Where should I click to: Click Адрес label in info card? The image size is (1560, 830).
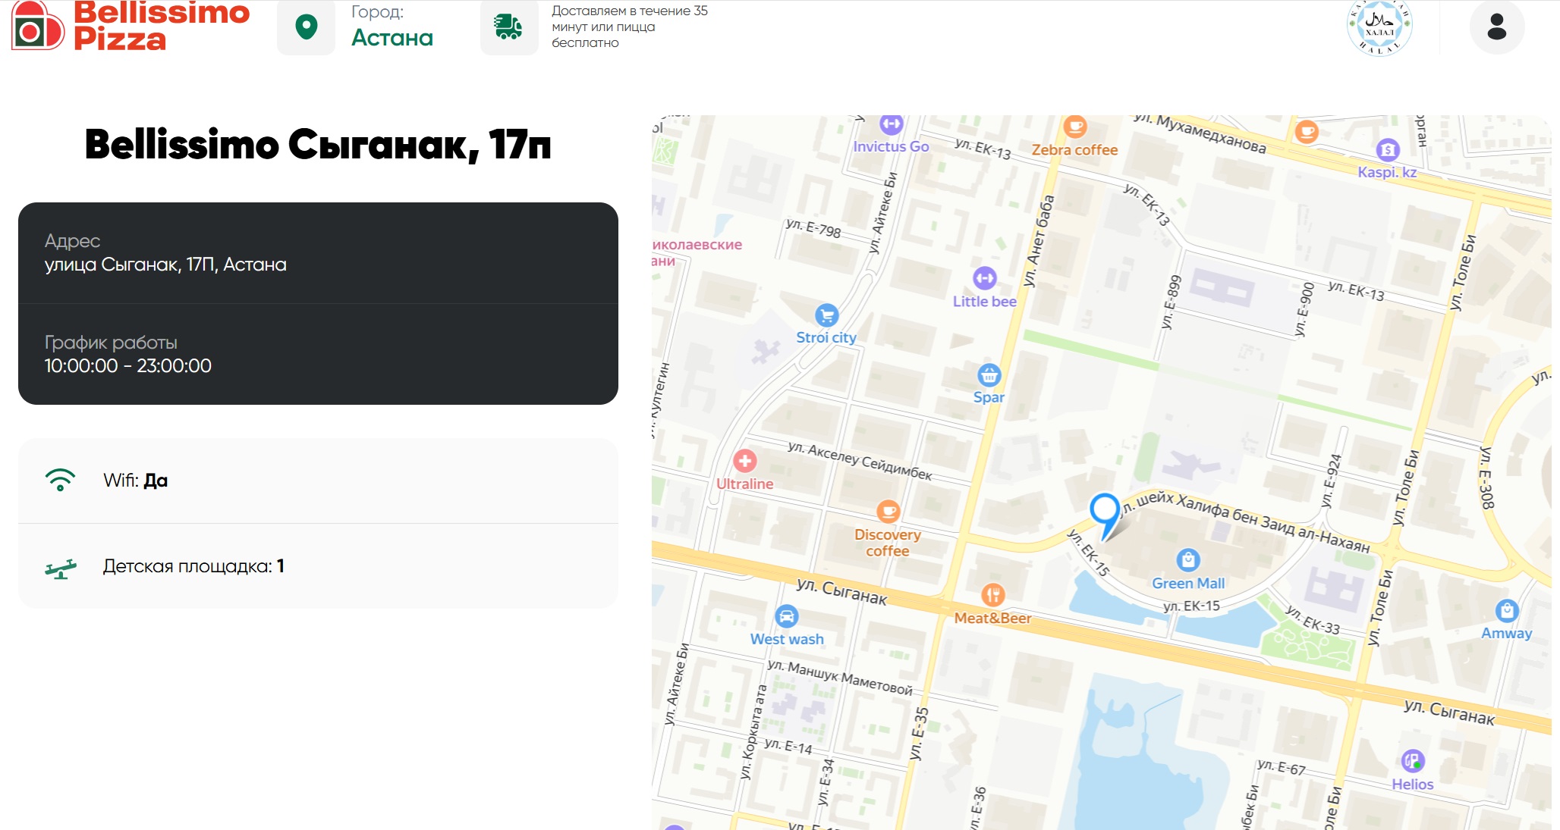click(72, 241)
